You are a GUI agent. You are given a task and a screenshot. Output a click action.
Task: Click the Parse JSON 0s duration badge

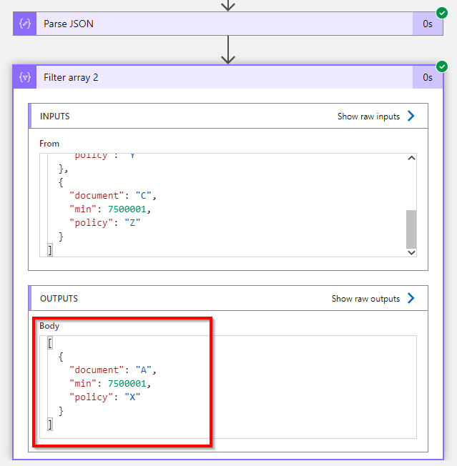coord(428,24)
